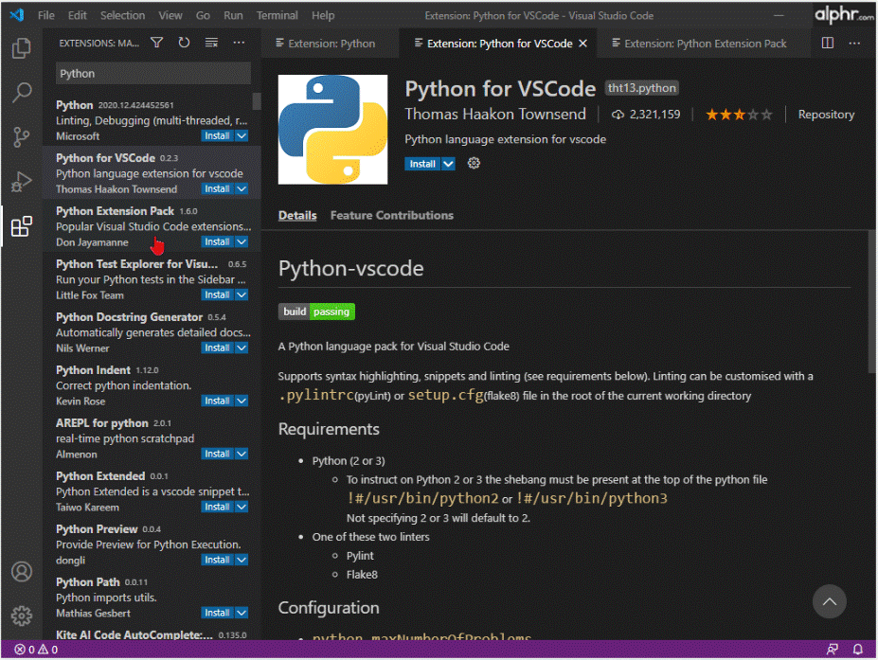Select AREPL for python entry

(152, 438)
